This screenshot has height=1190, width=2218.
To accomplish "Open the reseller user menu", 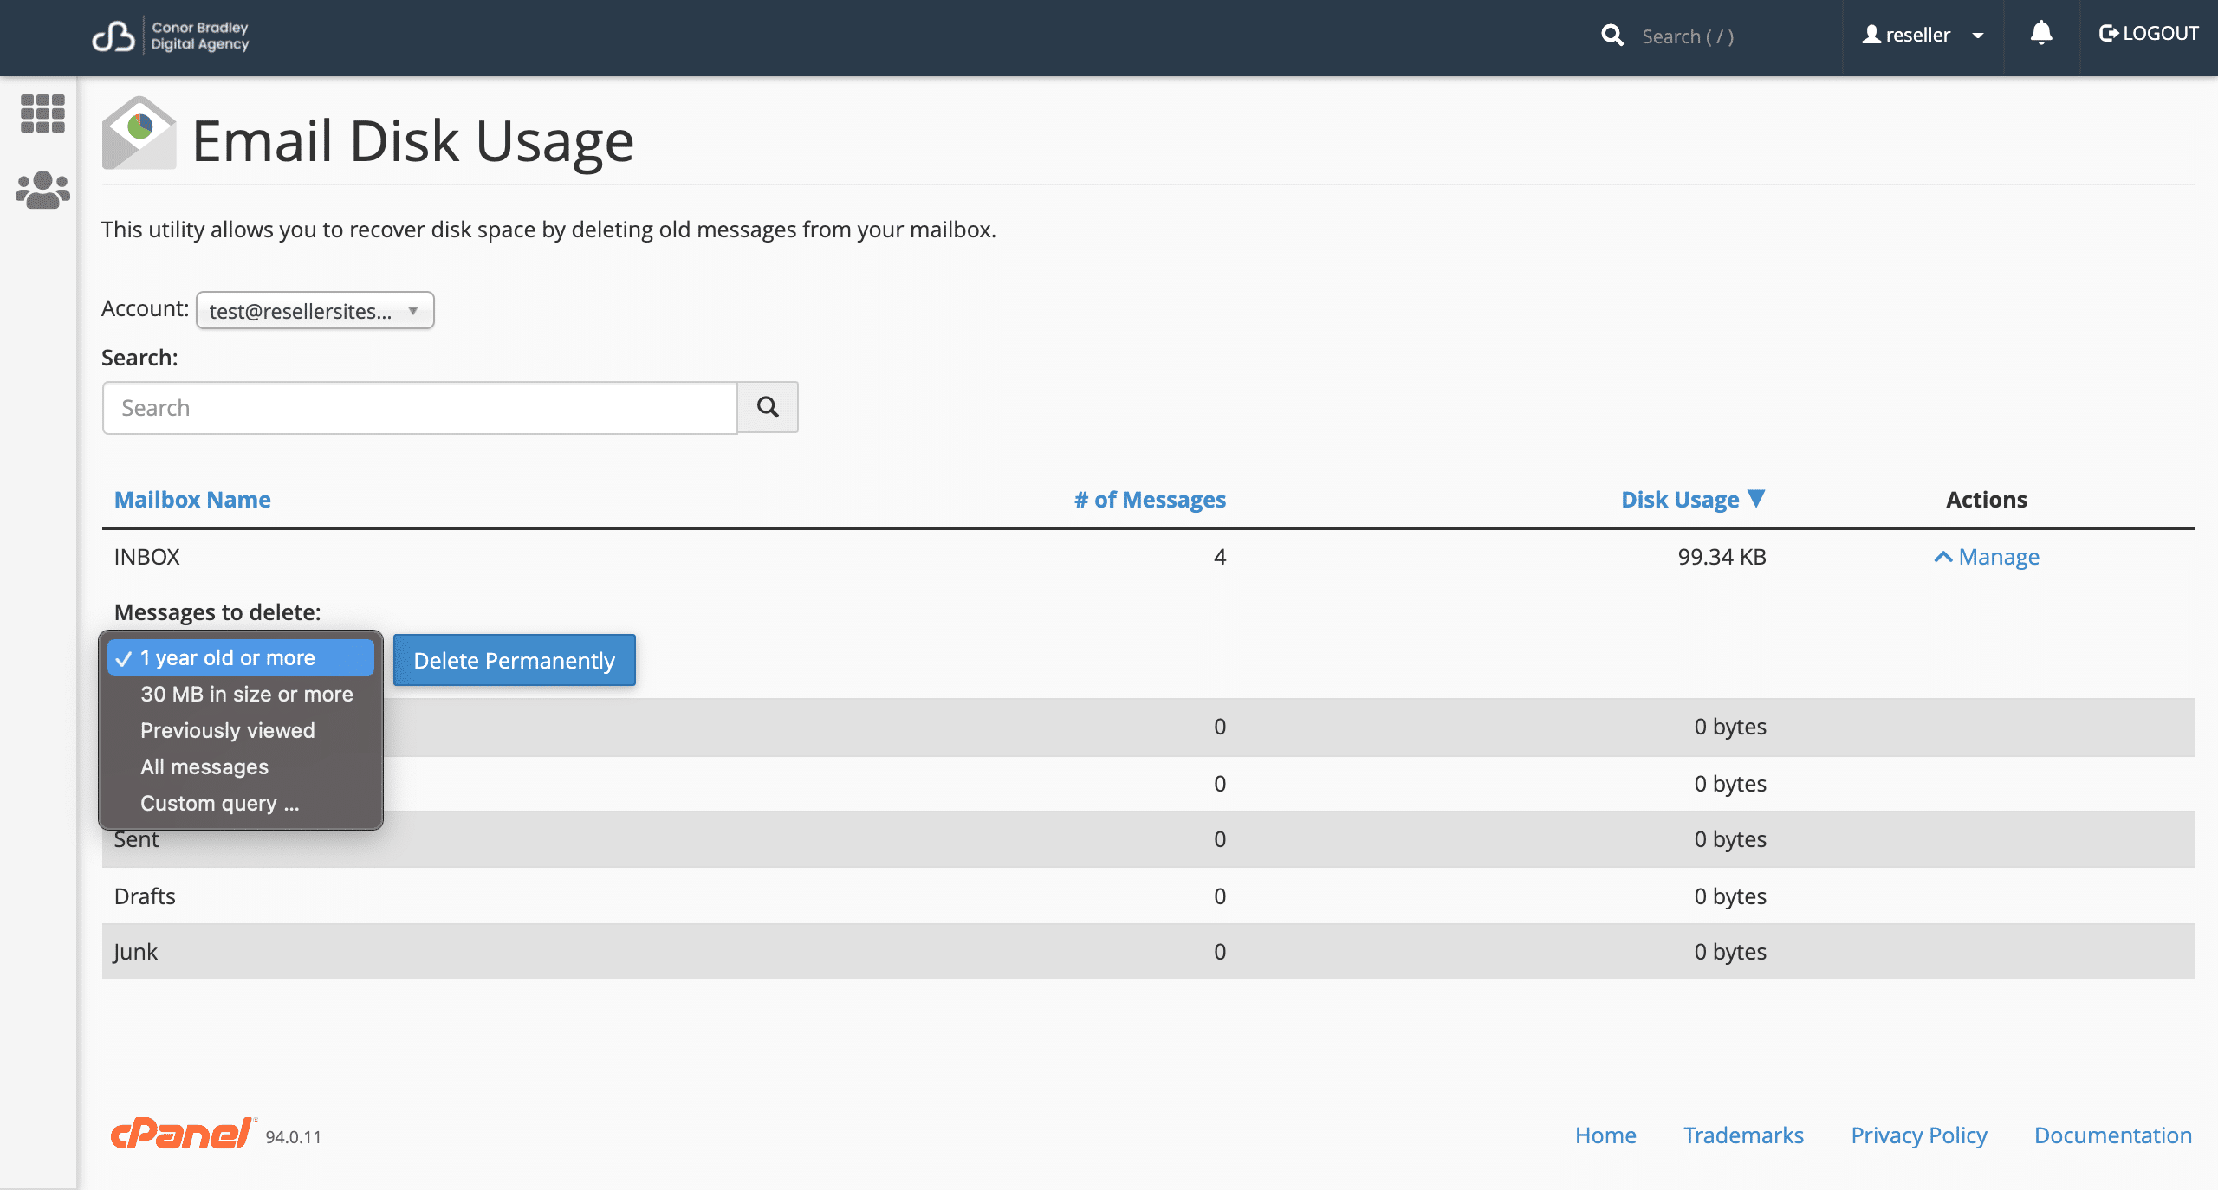I will click(x=1923, y=36).
